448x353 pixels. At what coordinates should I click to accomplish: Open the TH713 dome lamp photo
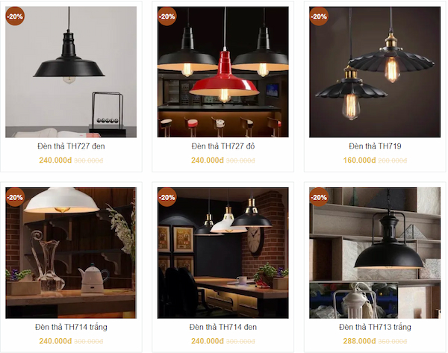375,253
